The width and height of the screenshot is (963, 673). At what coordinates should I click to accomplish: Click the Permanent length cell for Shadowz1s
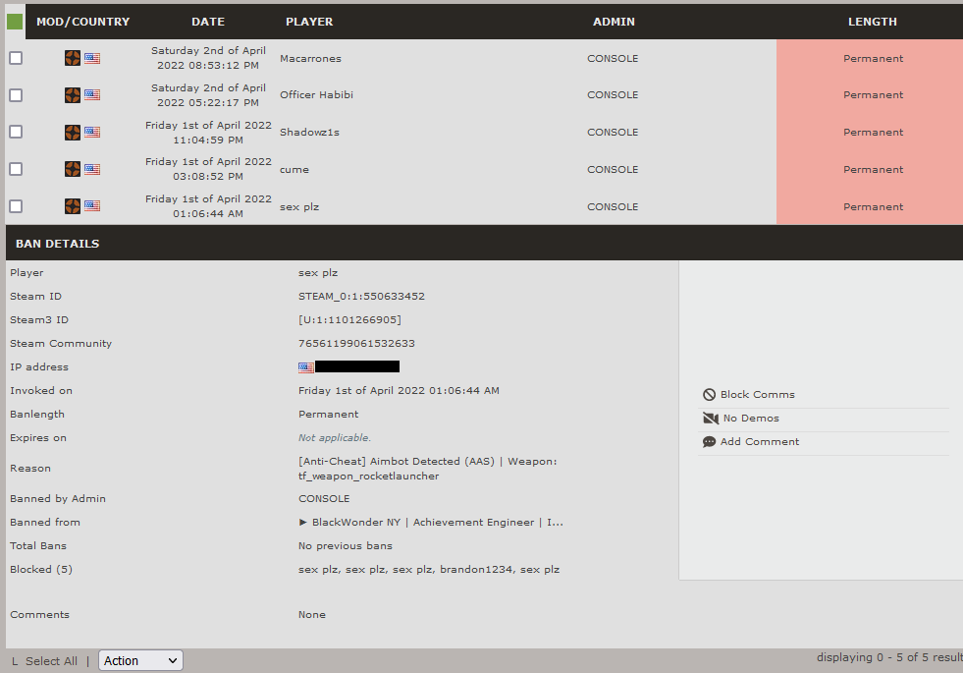(870, 132)
